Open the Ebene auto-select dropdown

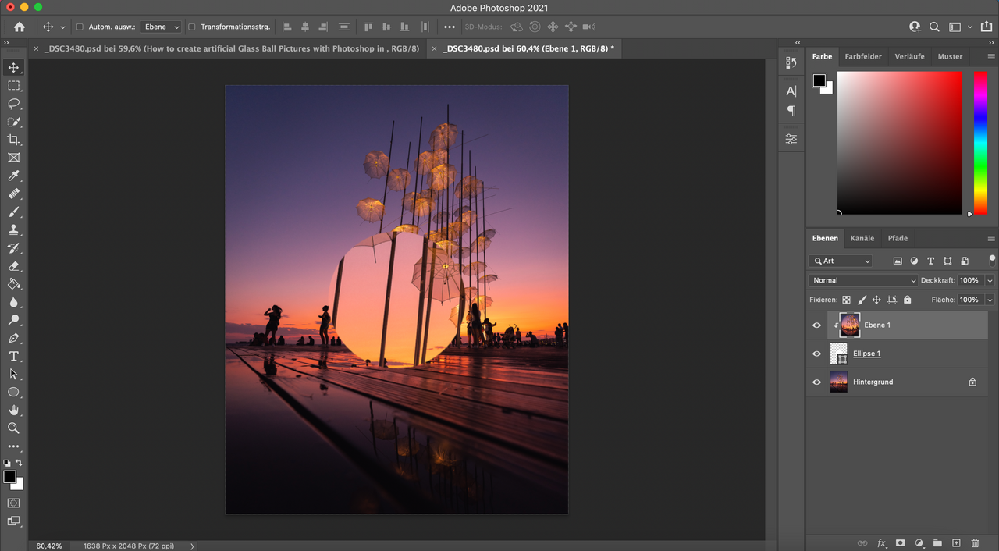162,27
